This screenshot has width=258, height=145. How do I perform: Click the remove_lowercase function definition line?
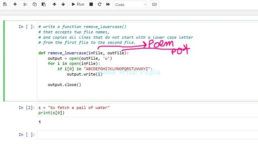pyautogui.click(x=83, y=53)
